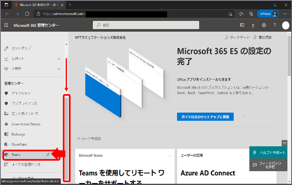Open エンドポイント マネージャー admin center

(x=26, y=114)
